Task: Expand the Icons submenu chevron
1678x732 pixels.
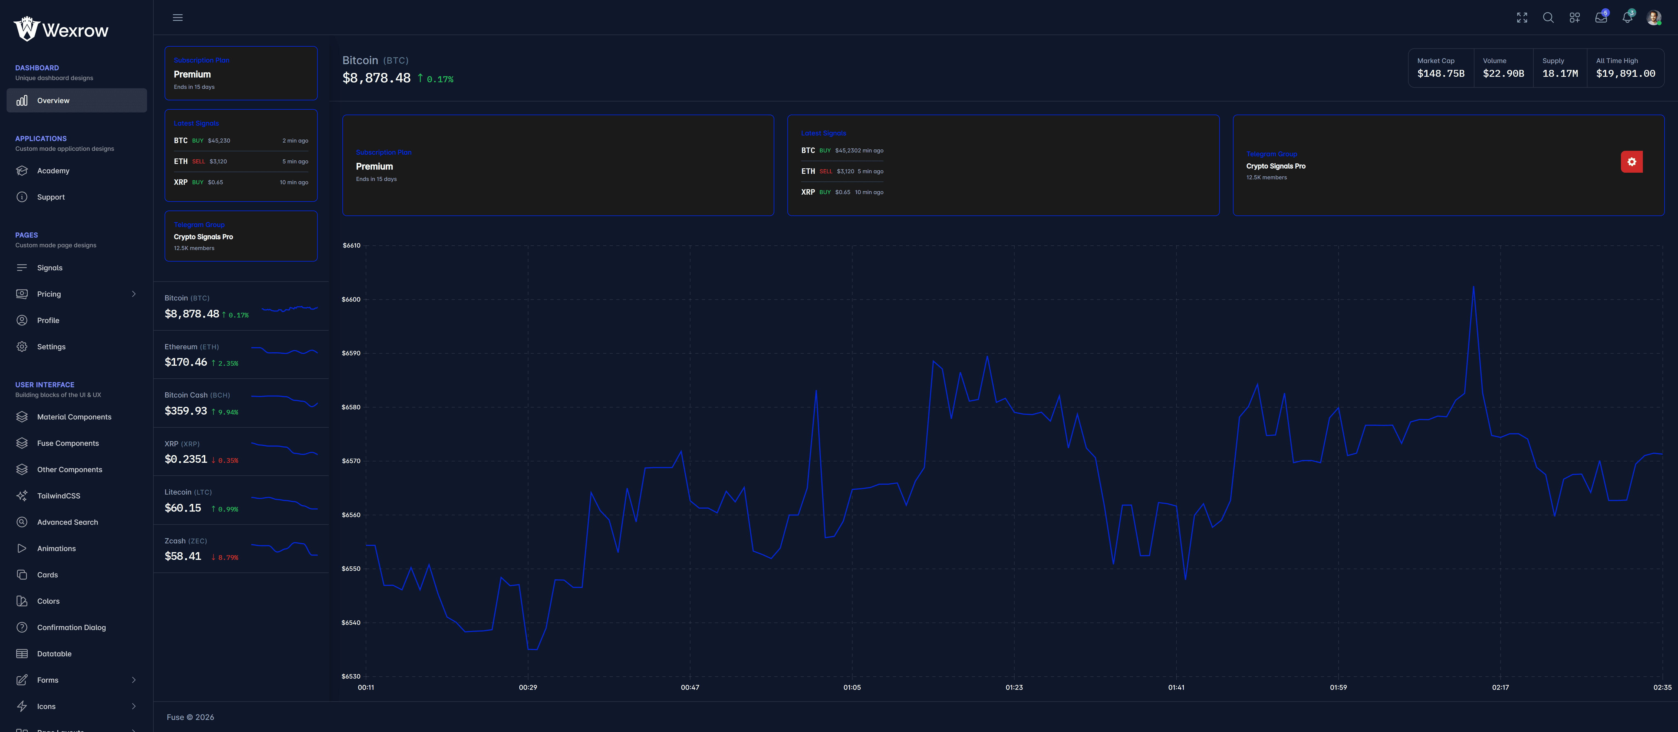Action: point(134,707)
